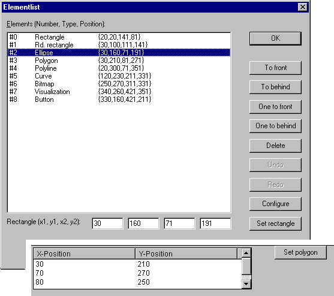The width and height of the screenshot is (334, 296).
Task: Select element #2 Ellipse row
Action: coord(119,53)
